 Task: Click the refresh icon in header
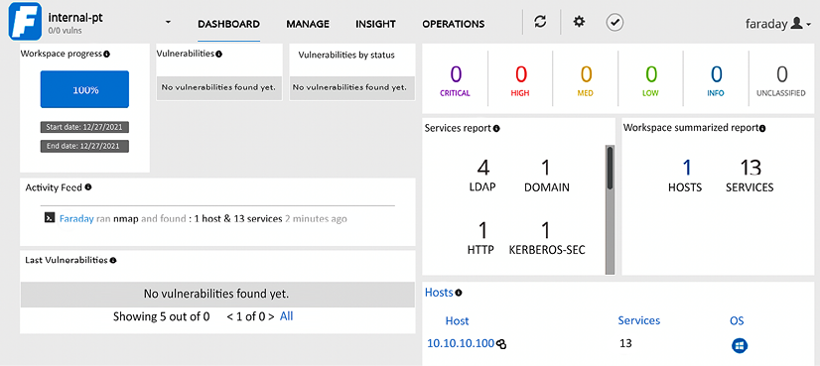coord(540,22)
